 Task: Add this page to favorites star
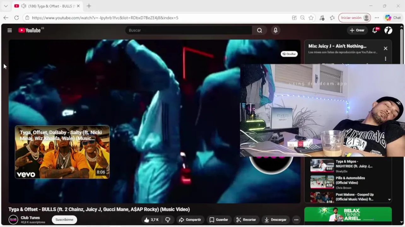coord(311,18)
